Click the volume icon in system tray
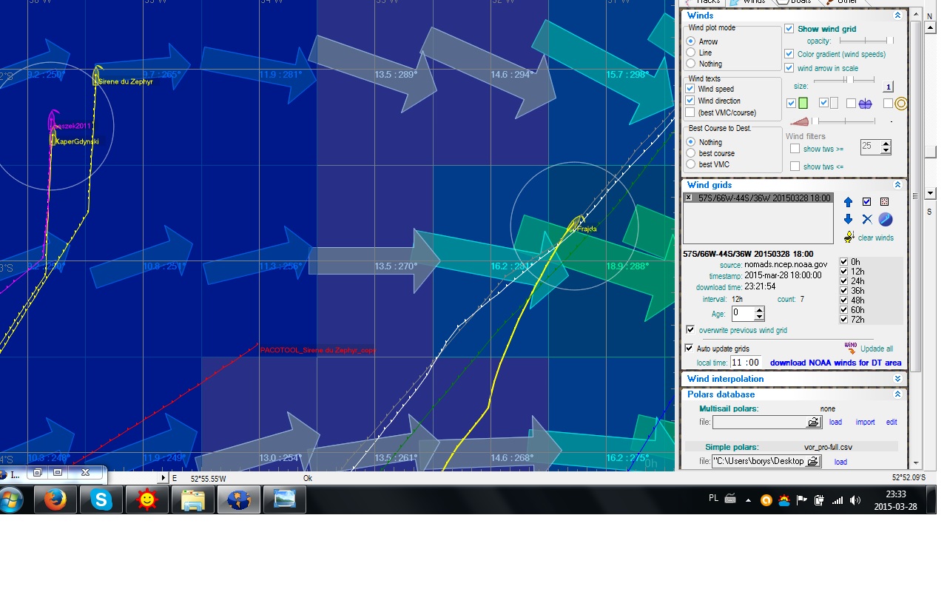Viewport: 947px width, 592px height. tap(855, 500)
